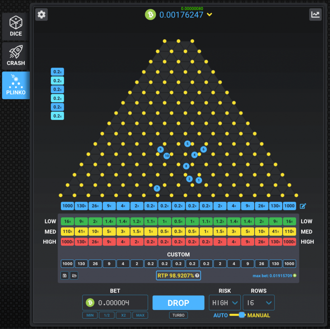Load a custom preset via folder icon
Image resolution: width=330 pixels, height=329 pixels.
coord(74,276)
